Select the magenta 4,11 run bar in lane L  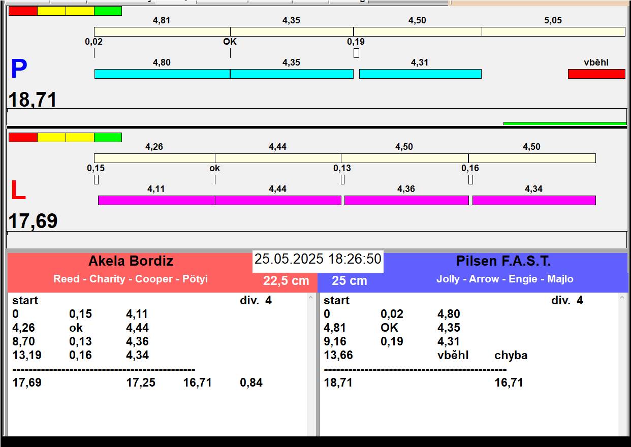click(156, 200)
